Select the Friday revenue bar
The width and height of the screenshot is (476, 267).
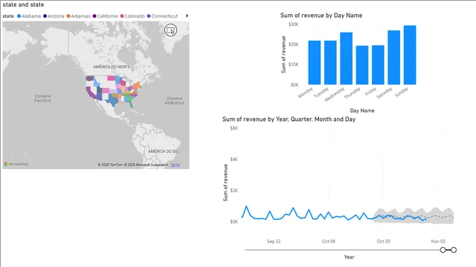coord(378,65)
